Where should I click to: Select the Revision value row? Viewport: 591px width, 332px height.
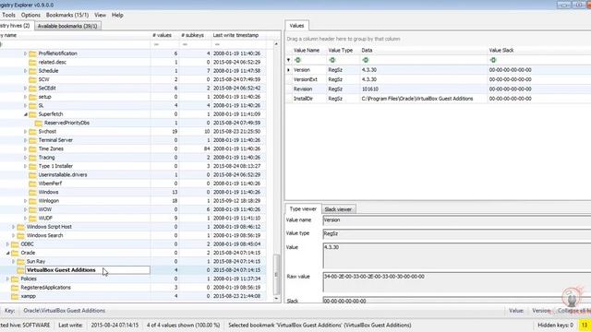coord(439,89)
